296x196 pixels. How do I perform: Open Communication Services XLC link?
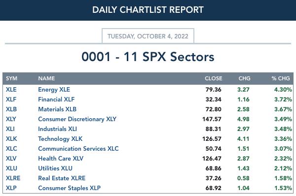pos(78,149)
